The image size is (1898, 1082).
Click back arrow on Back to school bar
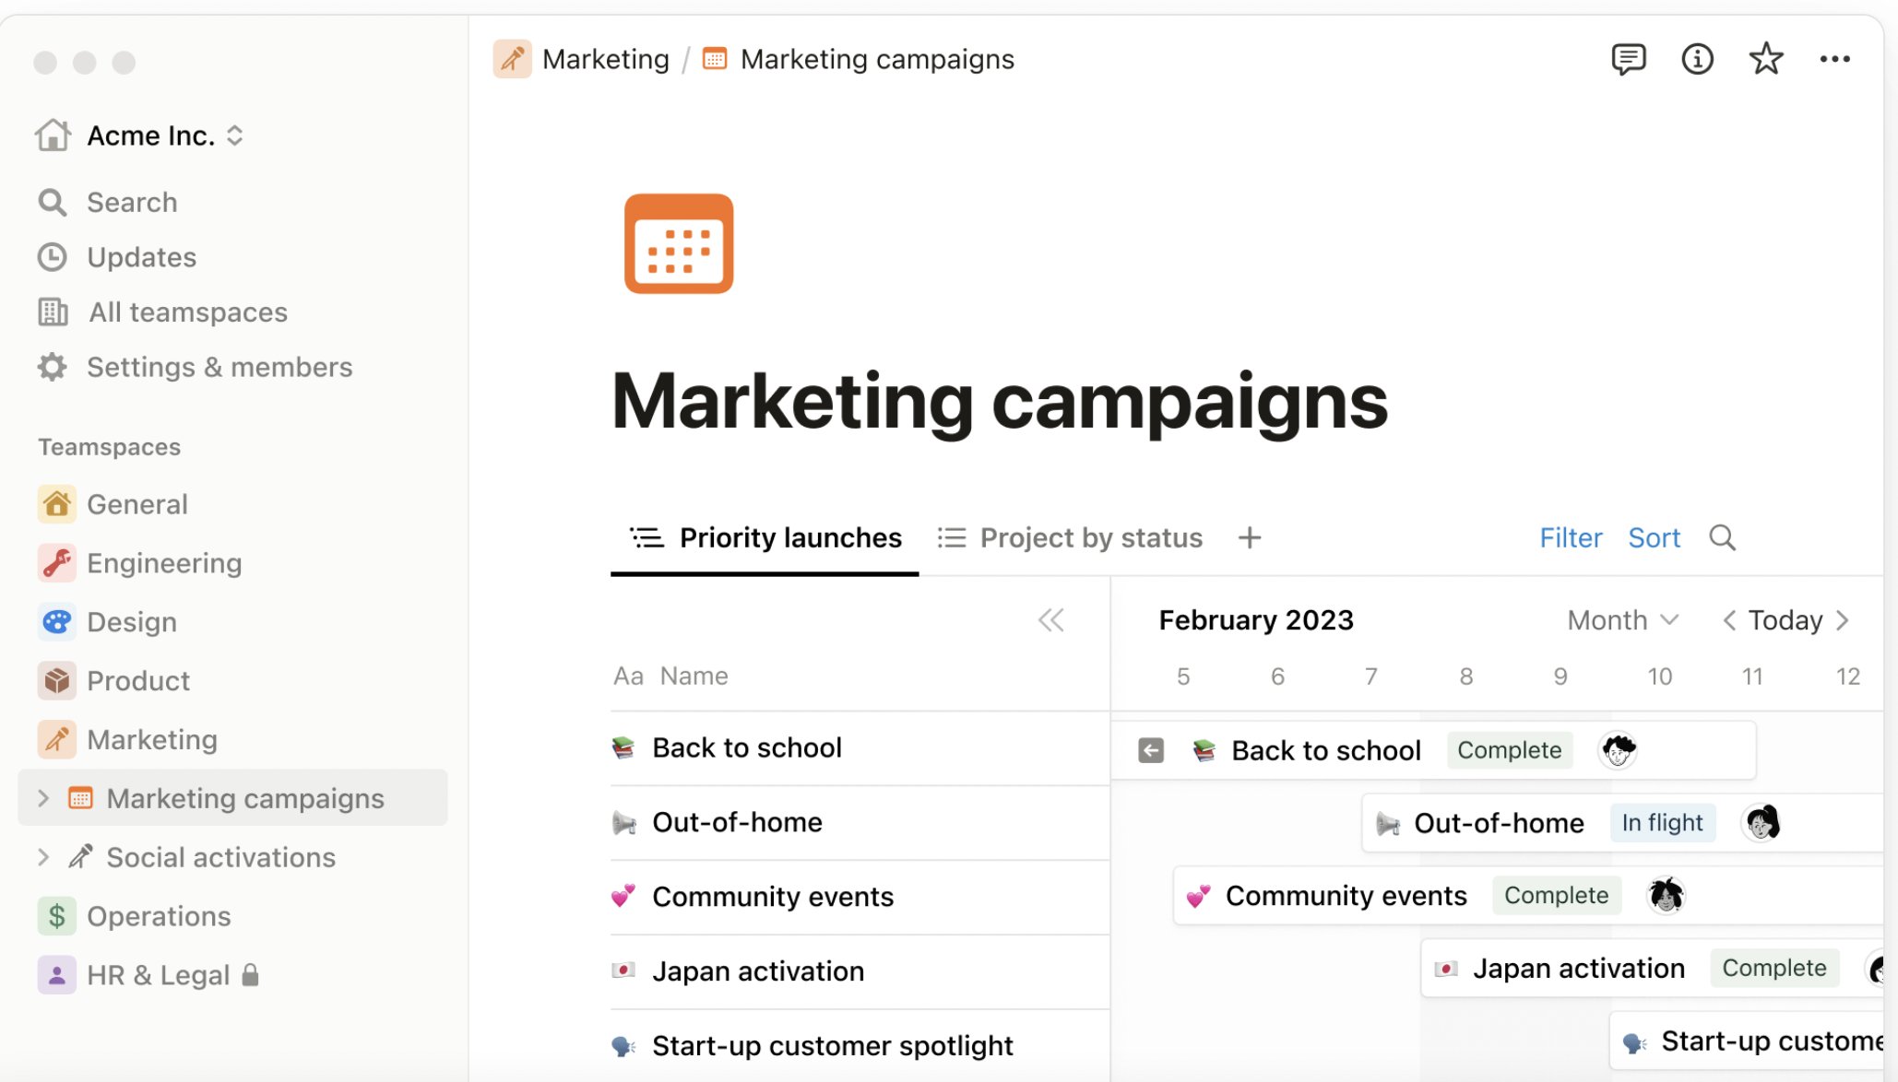point(1150,750)
